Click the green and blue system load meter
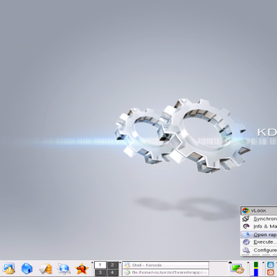This screenshot has width=277, height=277. click(x=256, y=269)
